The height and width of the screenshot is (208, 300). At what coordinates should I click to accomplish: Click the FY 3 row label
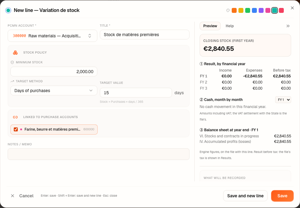(x=203, y=88)
